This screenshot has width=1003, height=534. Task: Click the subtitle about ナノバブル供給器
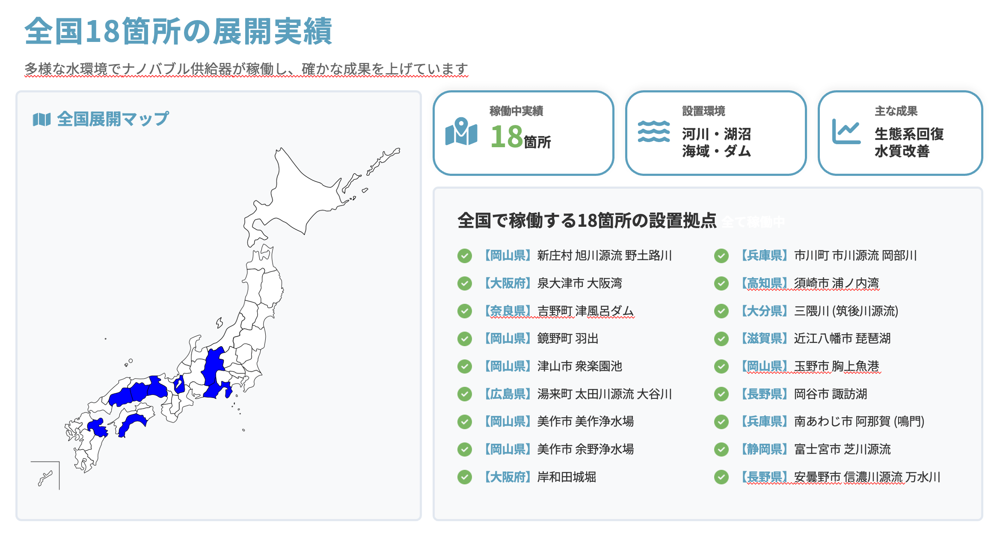[x=246, y=69]
